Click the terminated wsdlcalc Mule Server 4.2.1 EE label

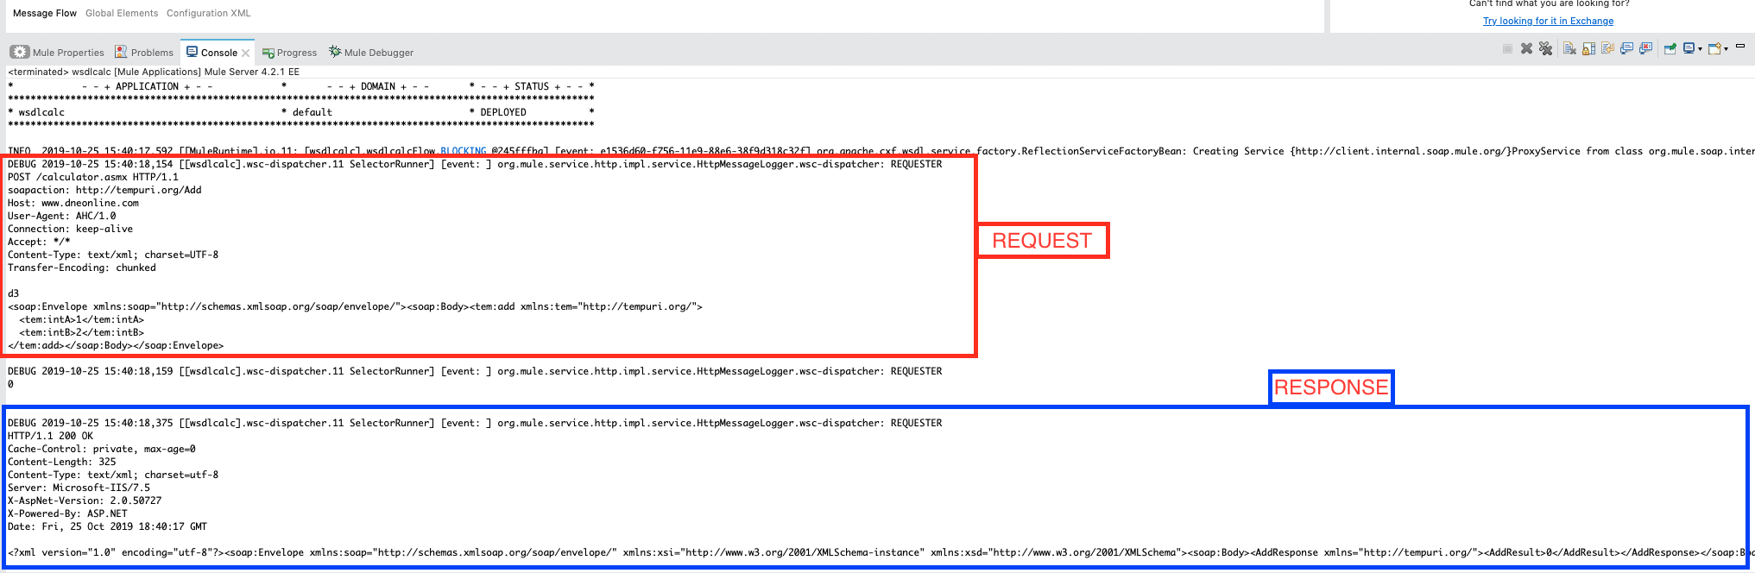[x=154, y=72]
